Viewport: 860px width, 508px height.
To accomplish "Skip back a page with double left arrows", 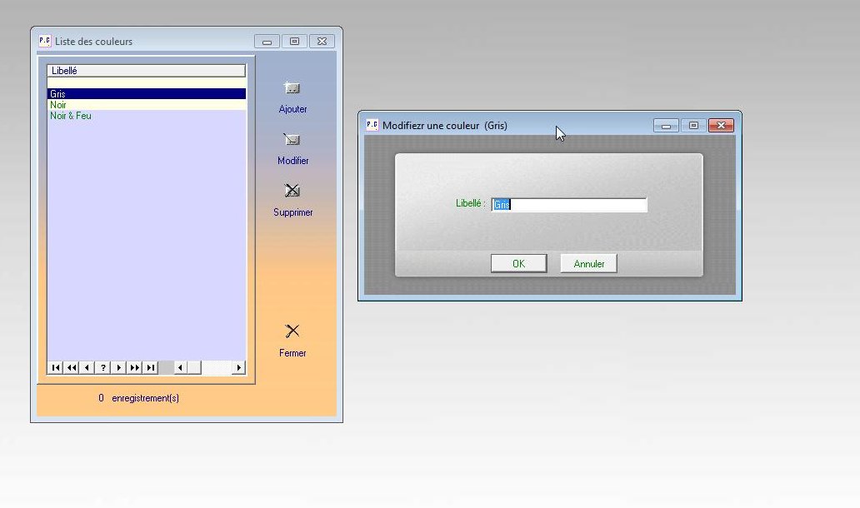I will click(x=72, y=367).
